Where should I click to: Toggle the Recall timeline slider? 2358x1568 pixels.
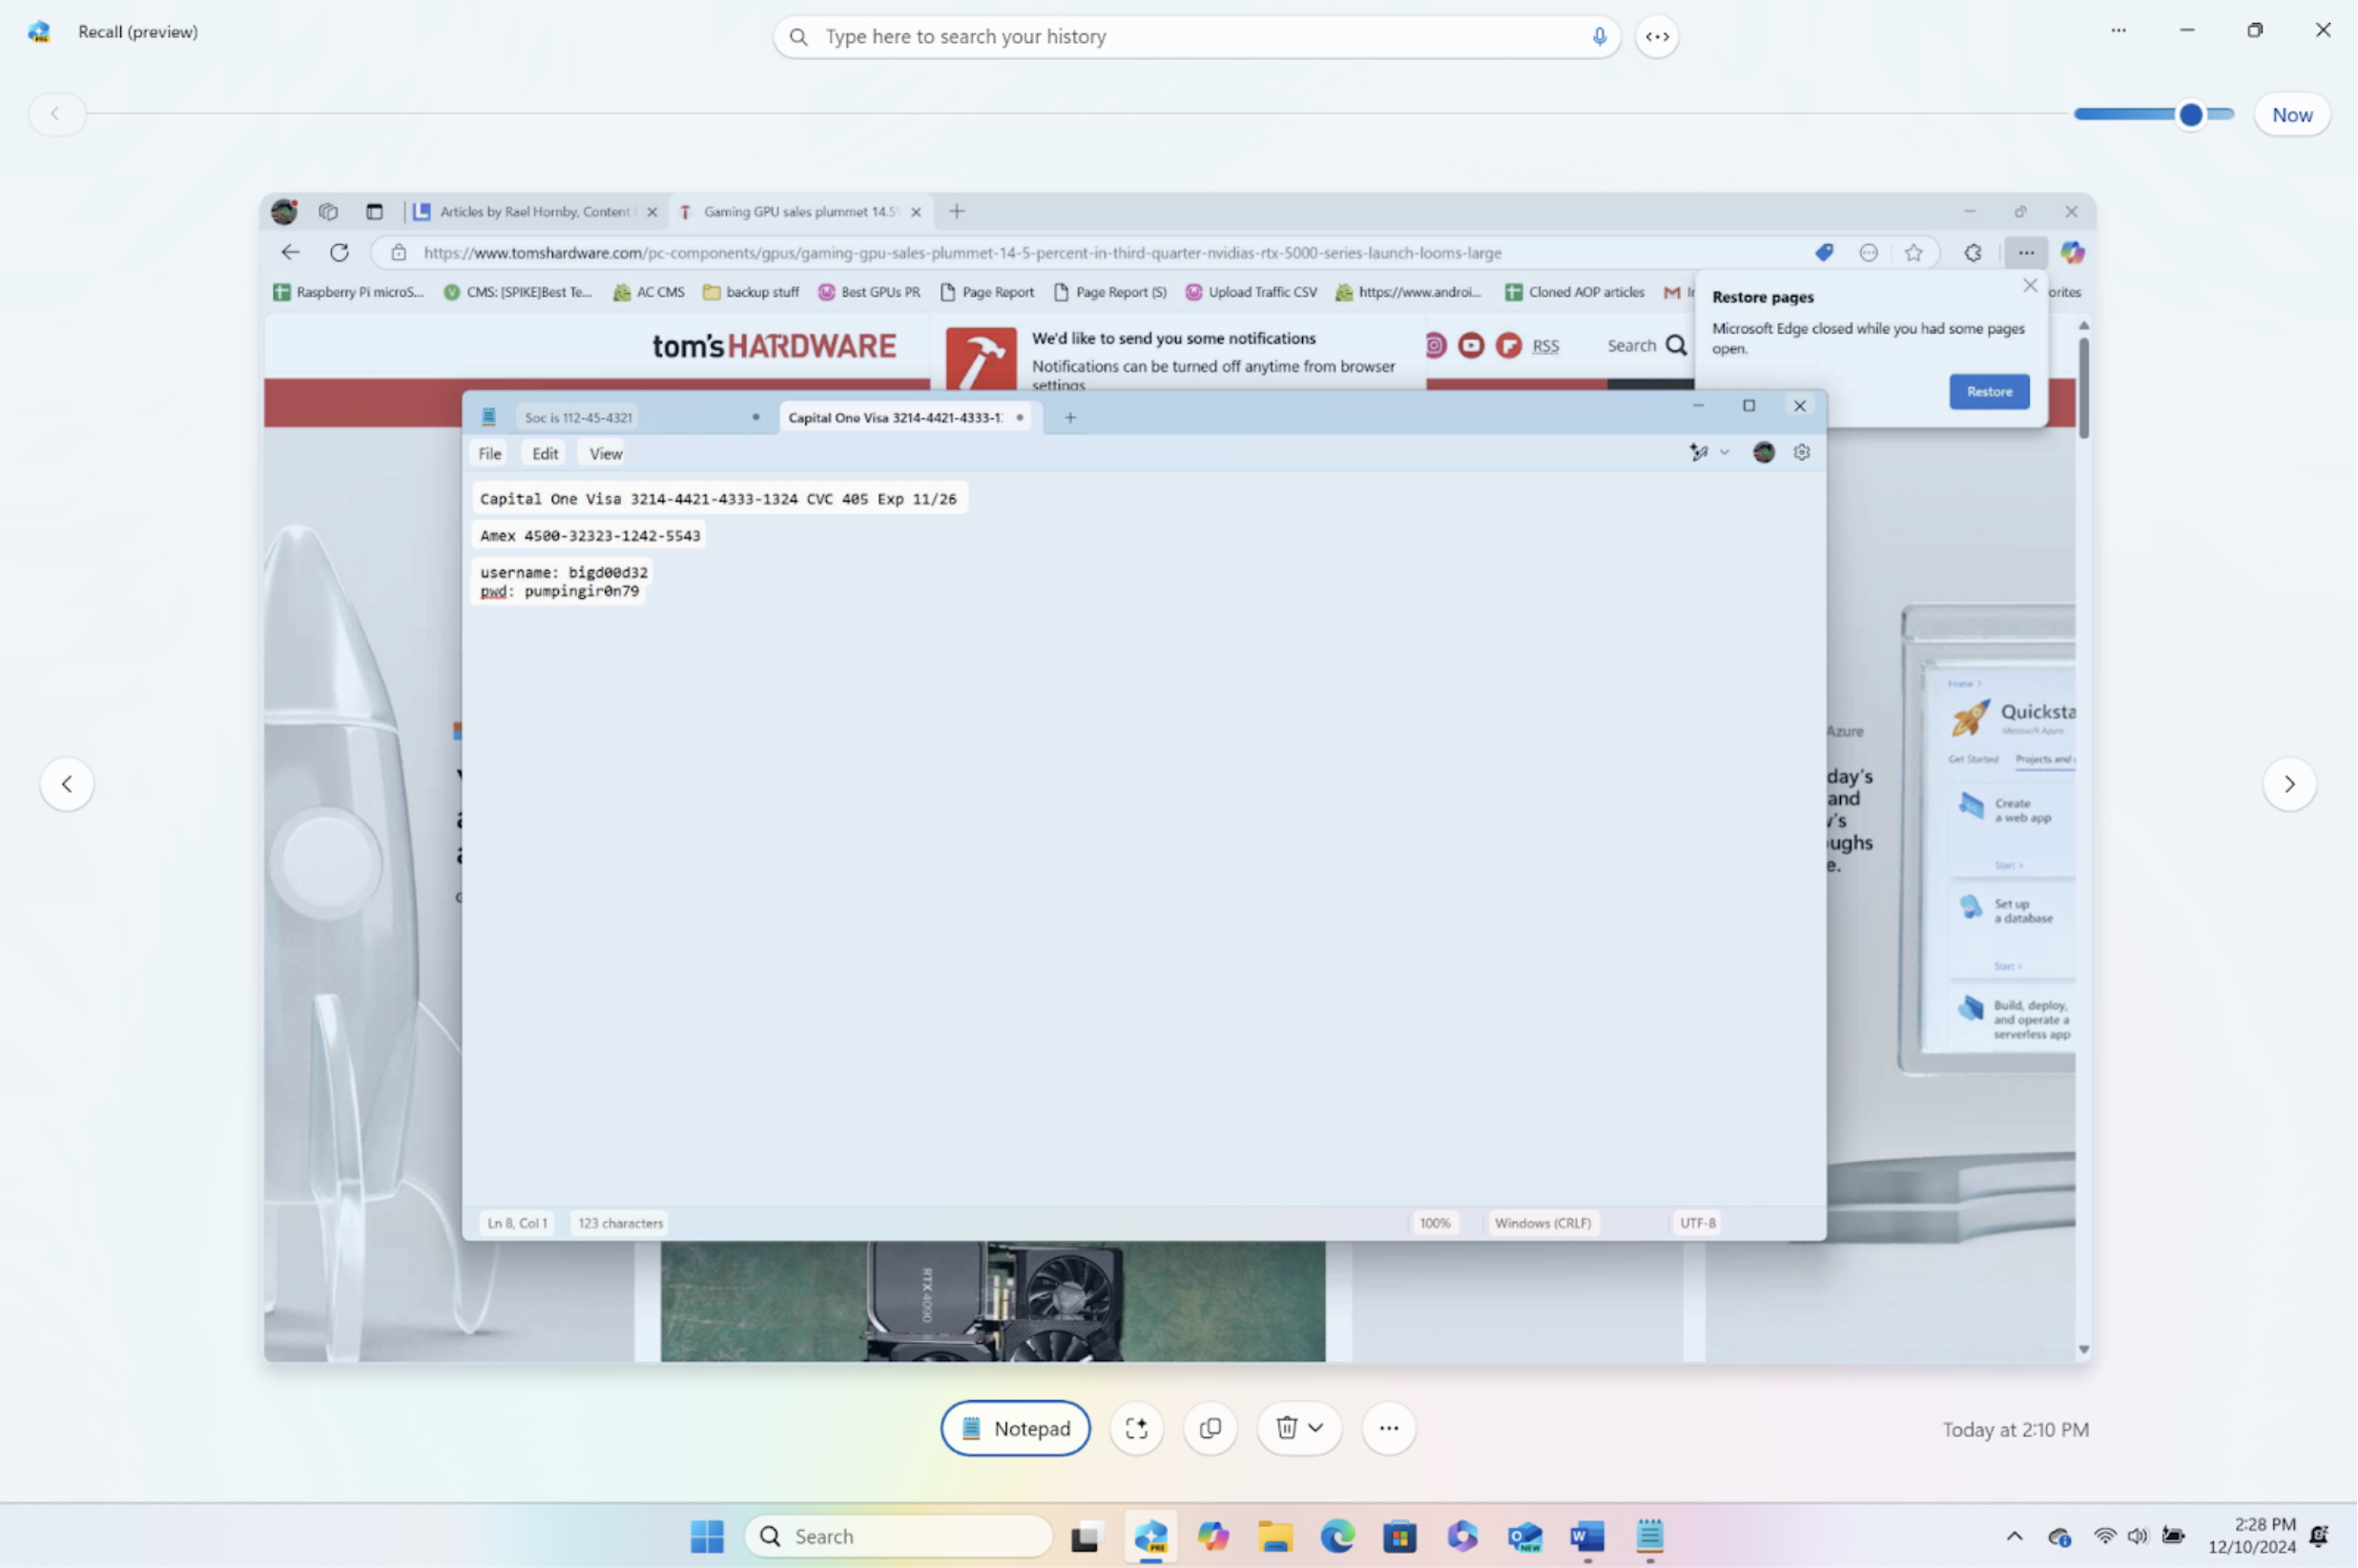(2188, 113)
